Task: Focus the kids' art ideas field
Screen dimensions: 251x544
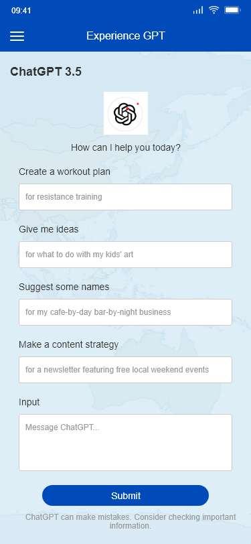Action: coord(126,255)
